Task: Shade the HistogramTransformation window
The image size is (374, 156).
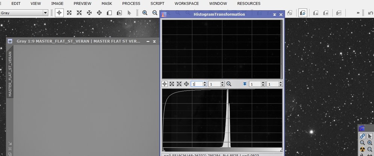Action: click(275, 15)
